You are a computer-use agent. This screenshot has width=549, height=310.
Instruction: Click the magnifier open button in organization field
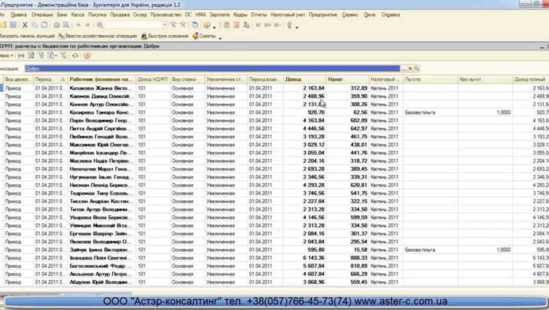[416, 68]
